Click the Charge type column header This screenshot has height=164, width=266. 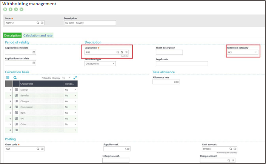pyautogui.click(x=42, y=84)
